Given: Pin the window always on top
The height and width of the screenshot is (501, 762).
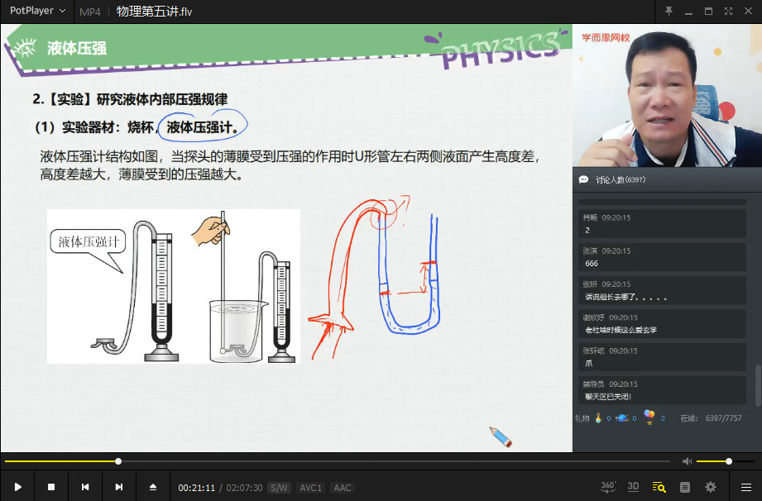Looking at the screenshot, I should tap(669, 12).
